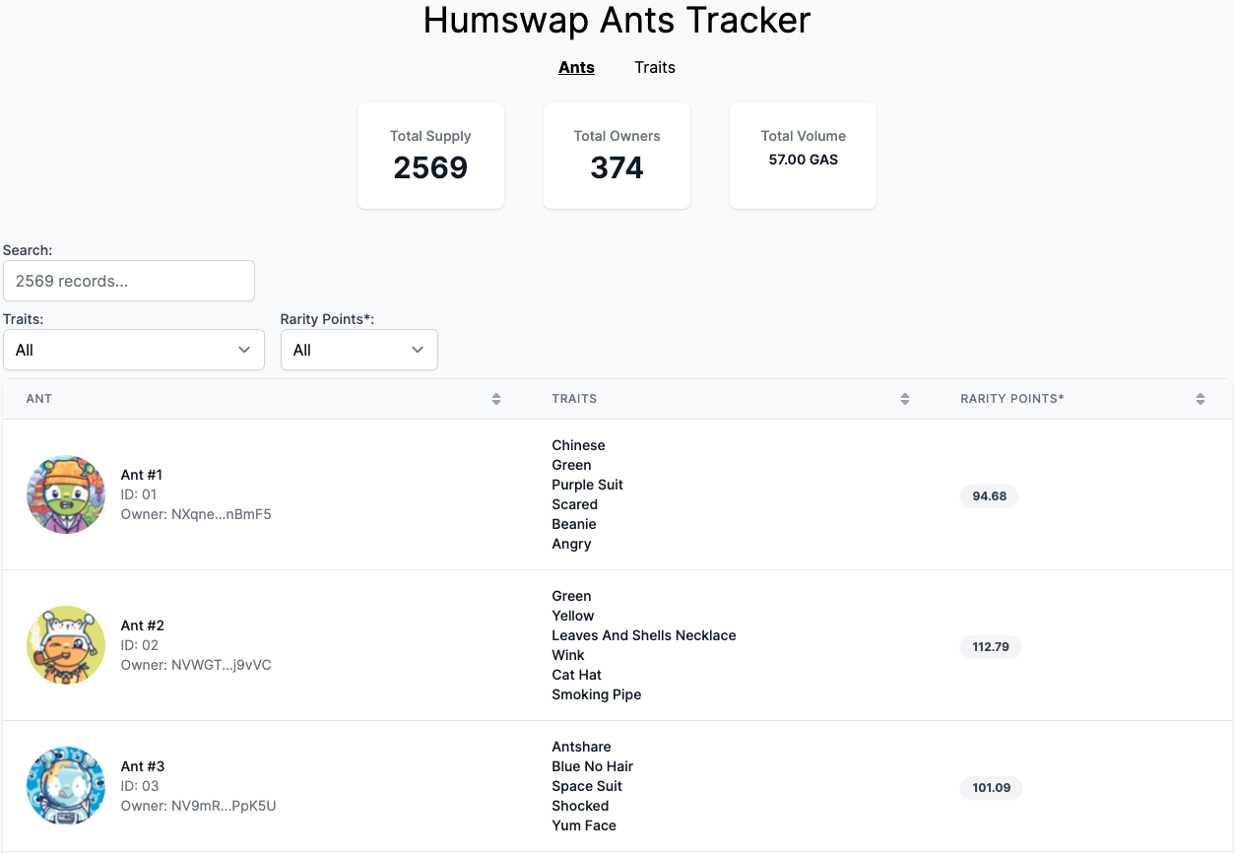The width and height of the screenshot is (1235, 854).
Task: Sort table by Rarity Points column
Action: coord(1201,399)
